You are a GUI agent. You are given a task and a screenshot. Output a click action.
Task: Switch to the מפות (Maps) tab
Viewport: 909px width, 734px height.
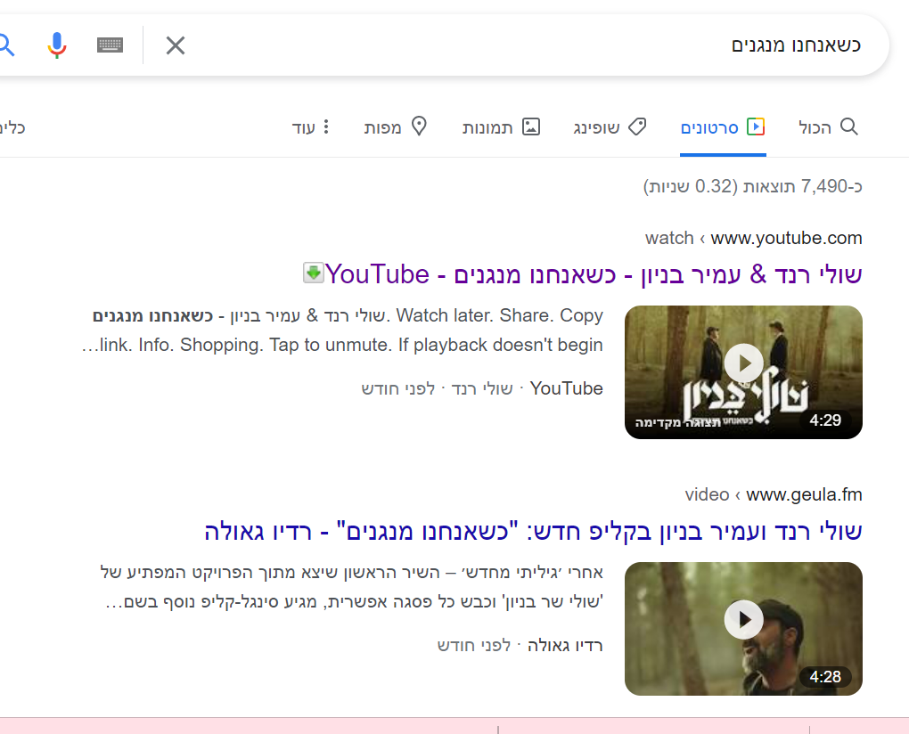(x=398, y=127)
